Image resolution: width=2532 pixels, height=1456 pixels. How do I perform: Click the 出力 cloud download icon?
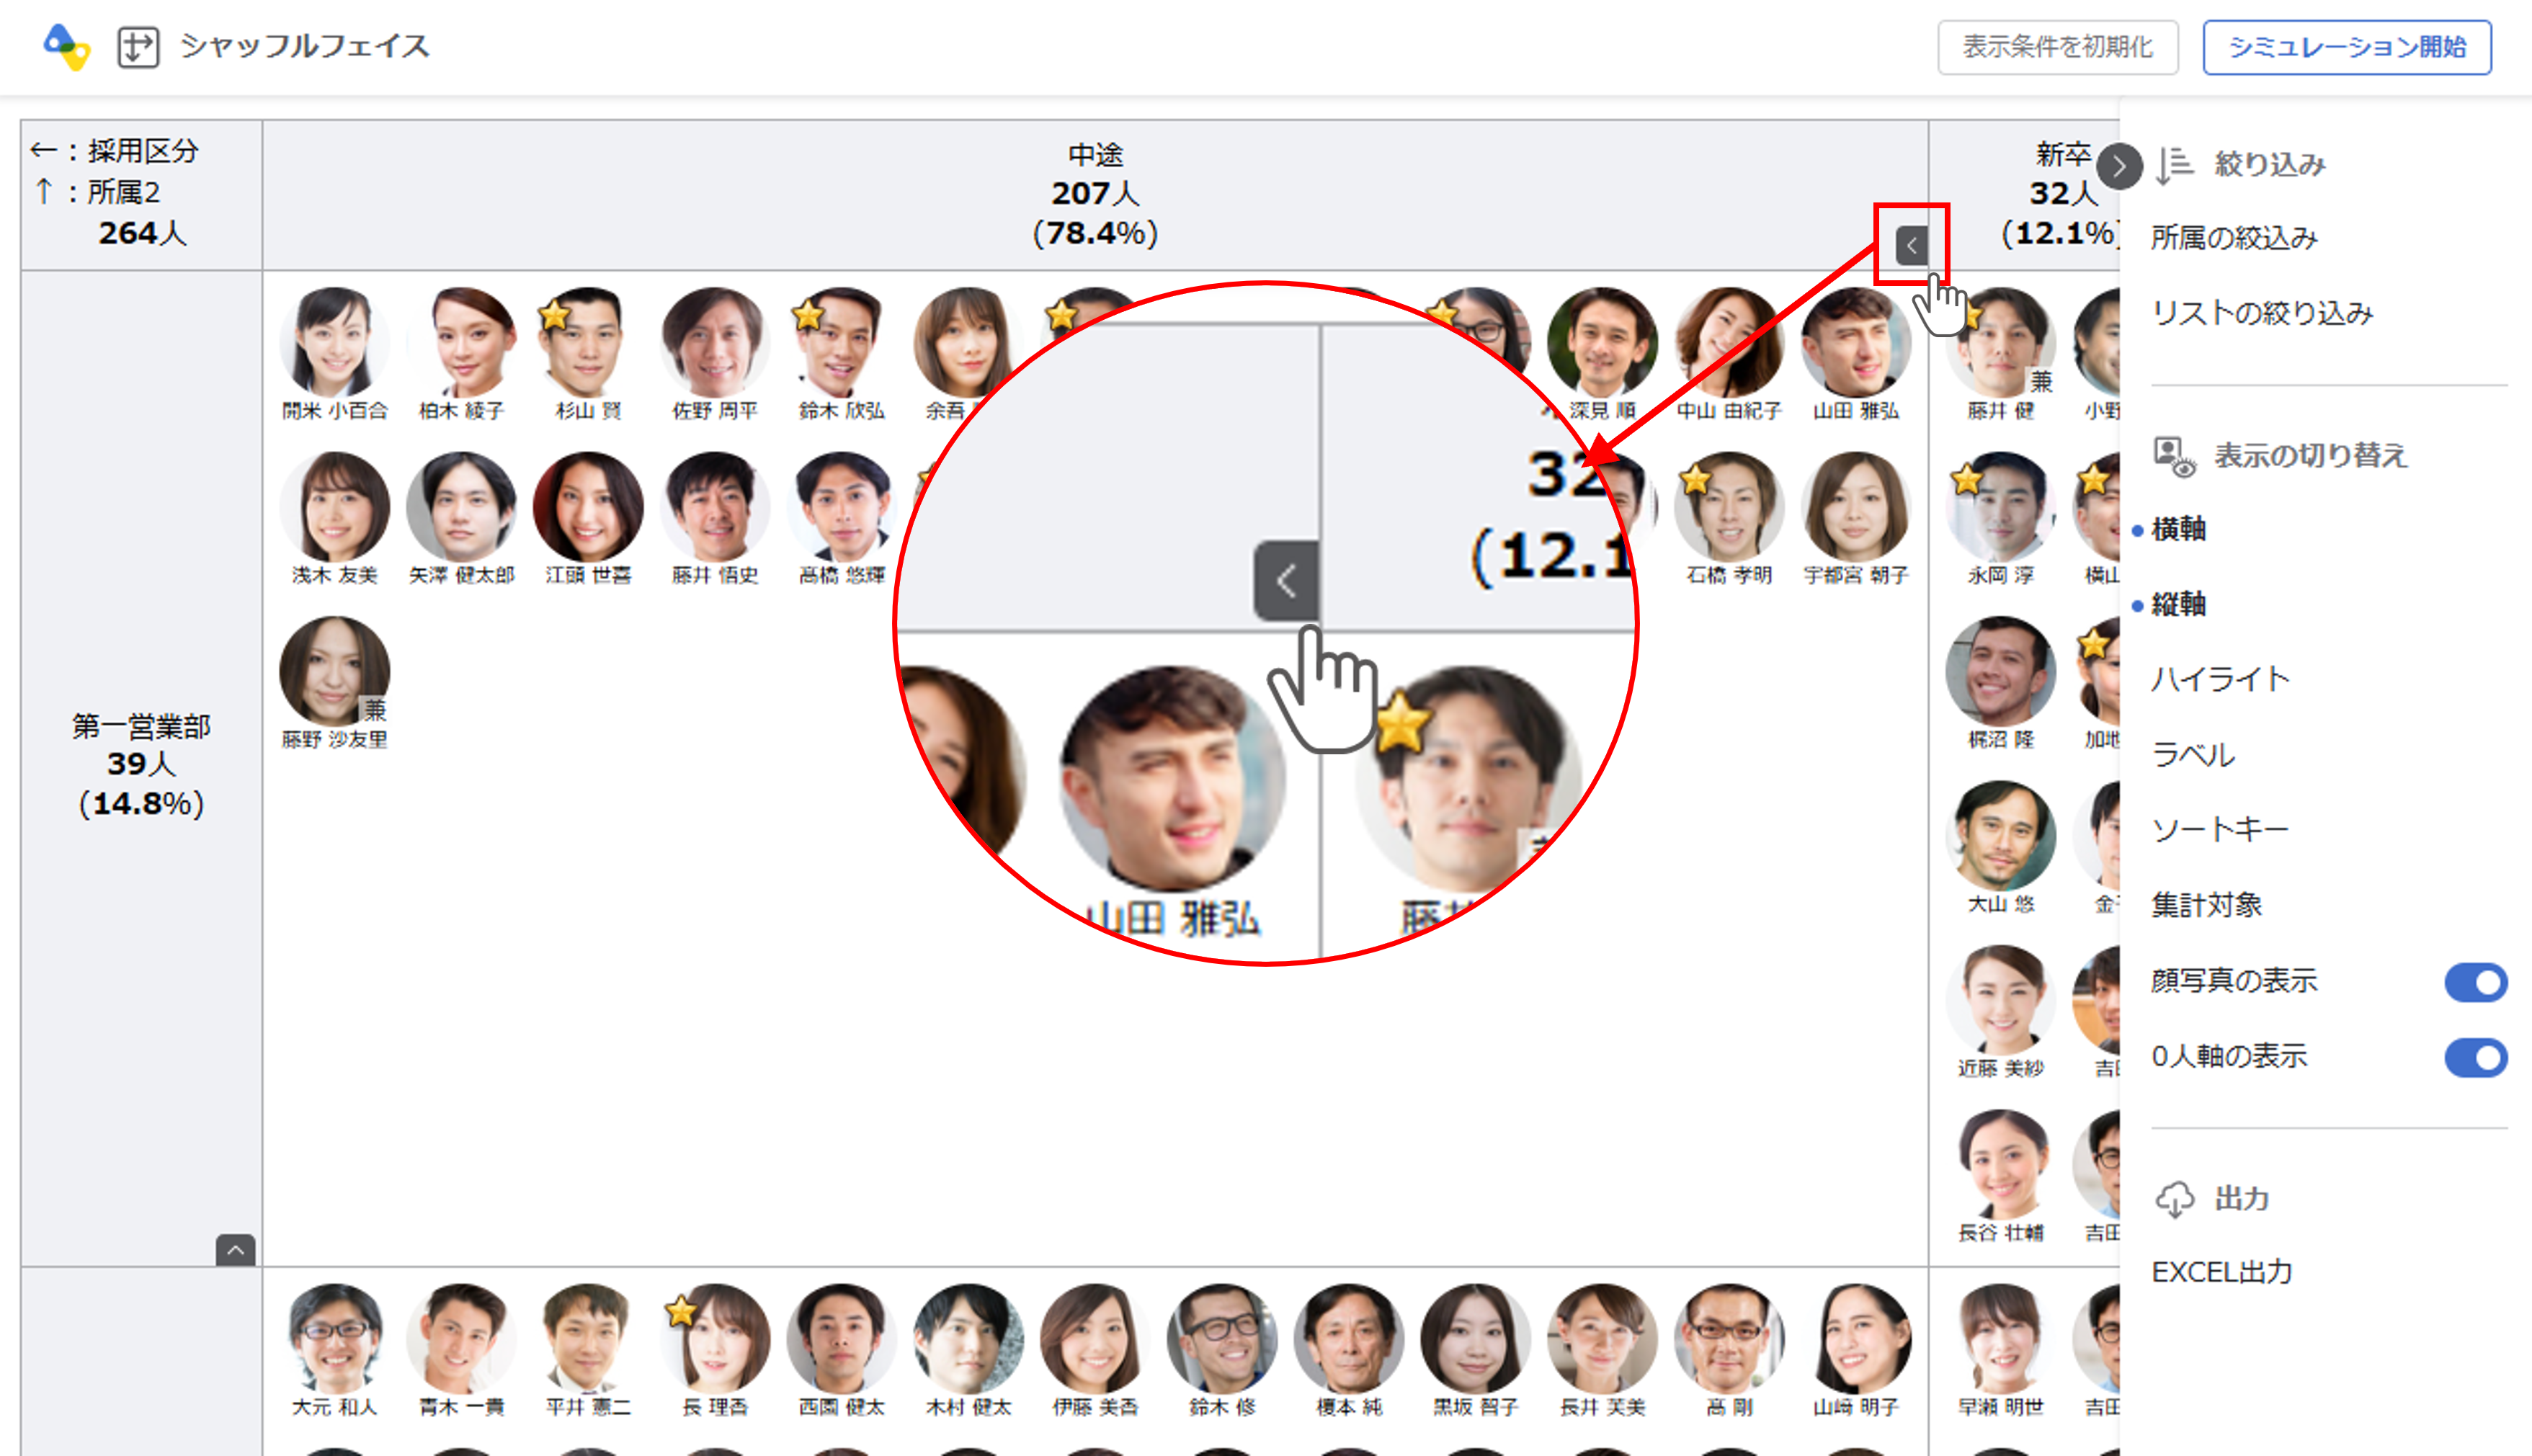coord(2175,1199)
